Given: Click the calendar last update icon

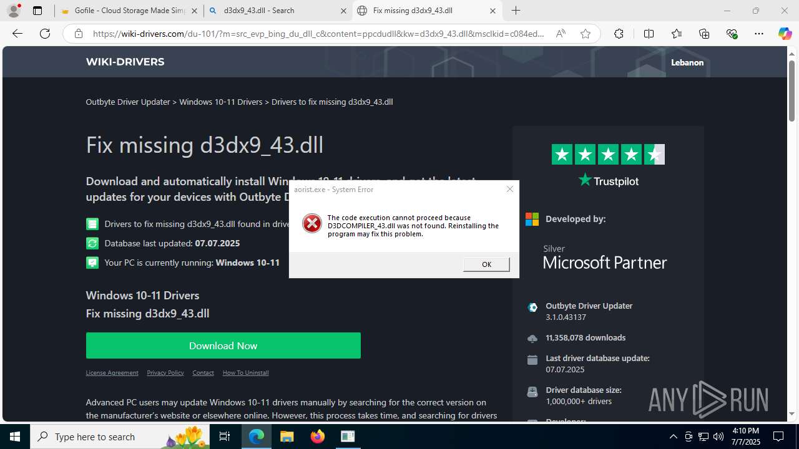Looking at the screenshot, I should pyautogui.click(x=532, y=360).
